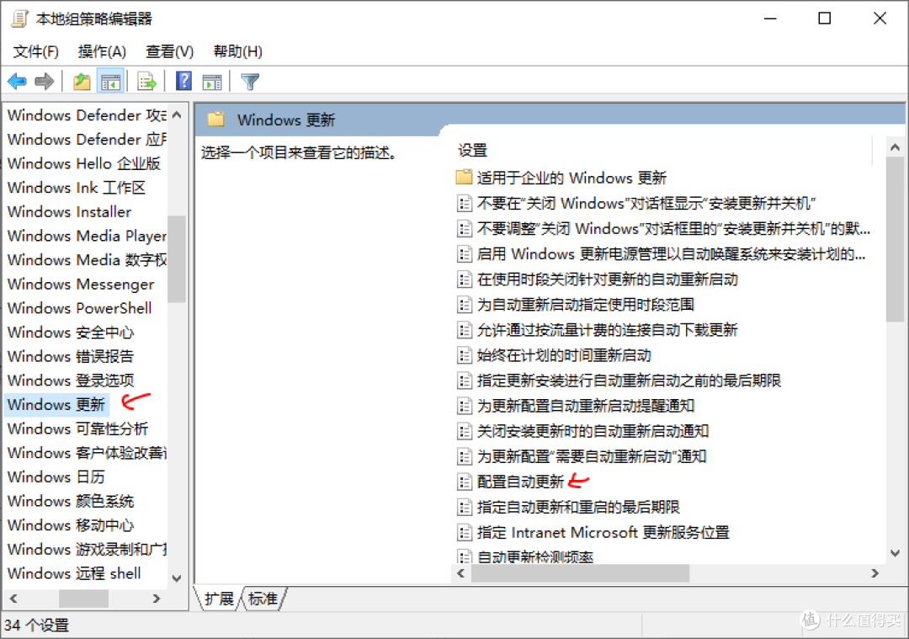Select Windows 安全中心 tree node

point(70,333)
